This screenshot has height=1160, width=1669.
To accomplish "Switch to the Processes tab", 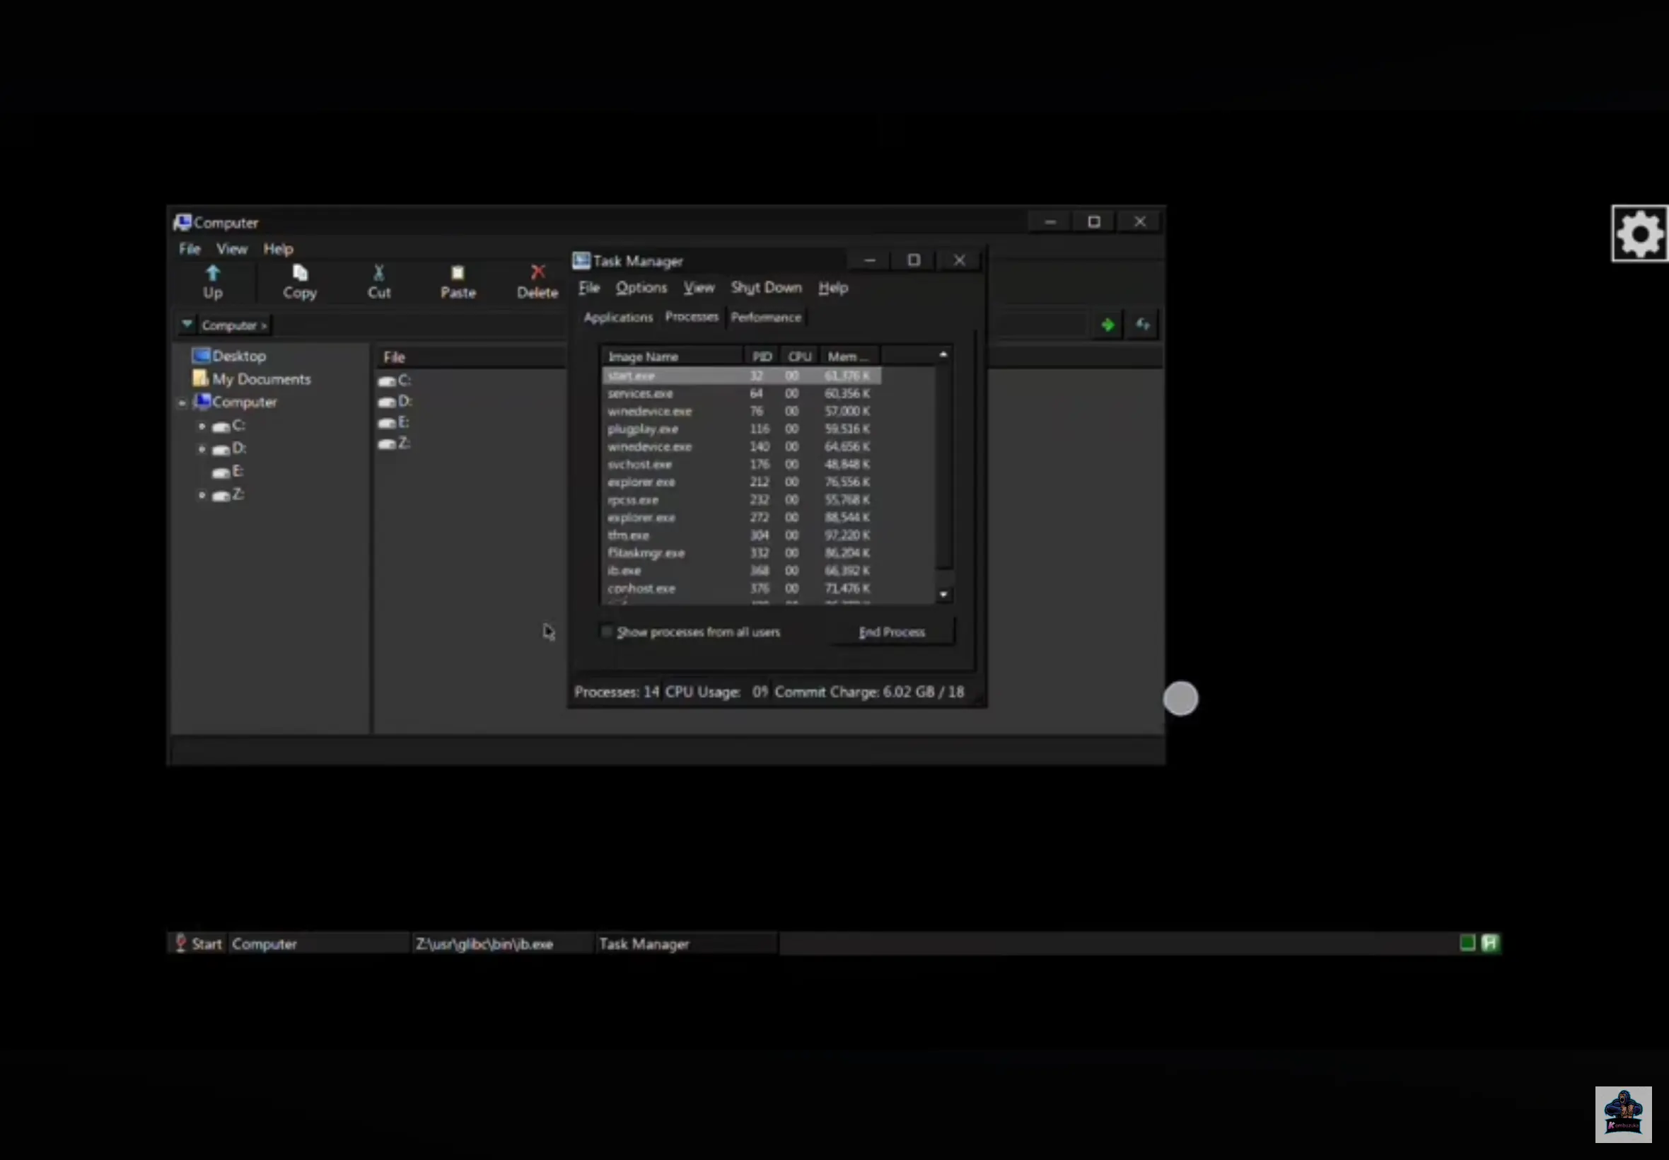I will (x=692, y=317).
